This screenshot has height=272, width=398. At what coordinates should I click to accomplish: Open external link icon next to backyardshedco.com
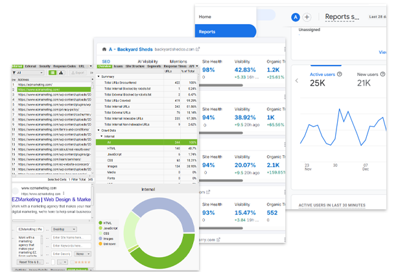pos(198,49)
